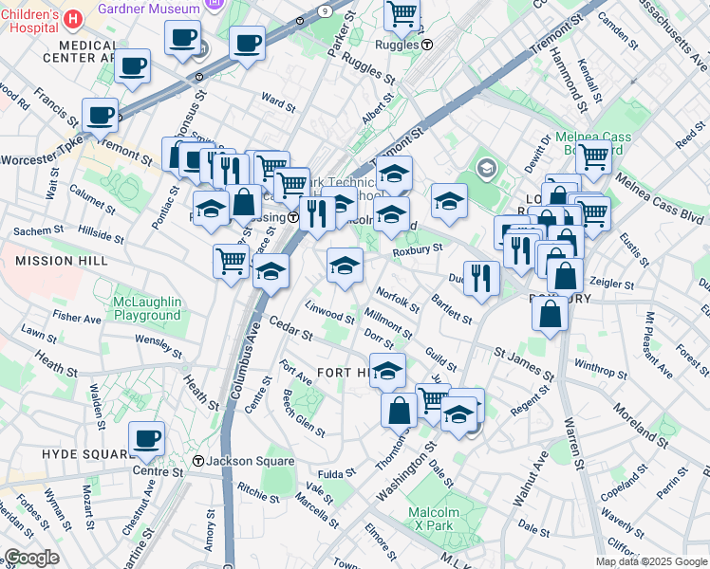This screenshot has width=710, height=569.
Task: Click the shopping cart marker on Melnea Cass Boulevard label
Action: pyautogui.click(x=593, y=160)
